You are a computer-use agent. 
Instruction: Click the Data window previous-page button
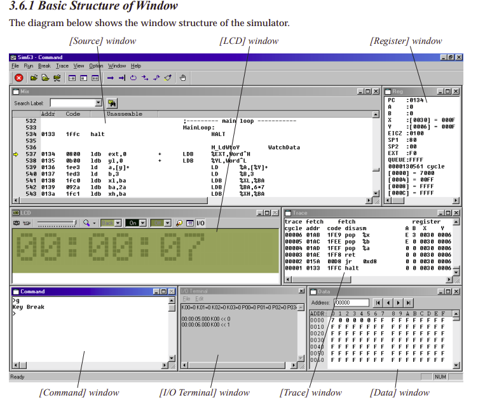[388, 303]
